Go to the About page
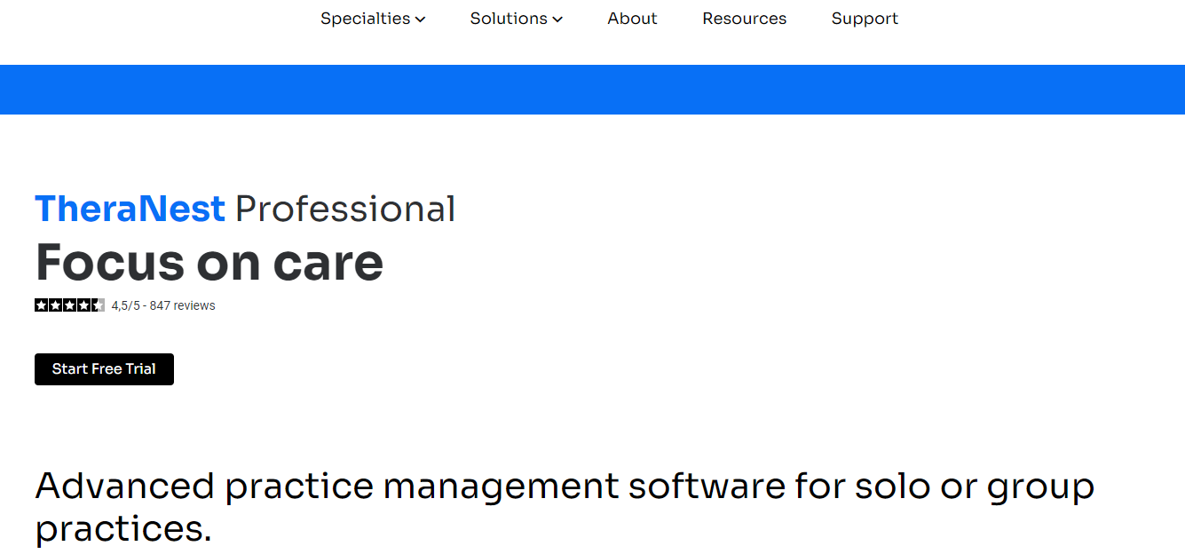This screenshot has width=1185, height=554. pos(632,19)
